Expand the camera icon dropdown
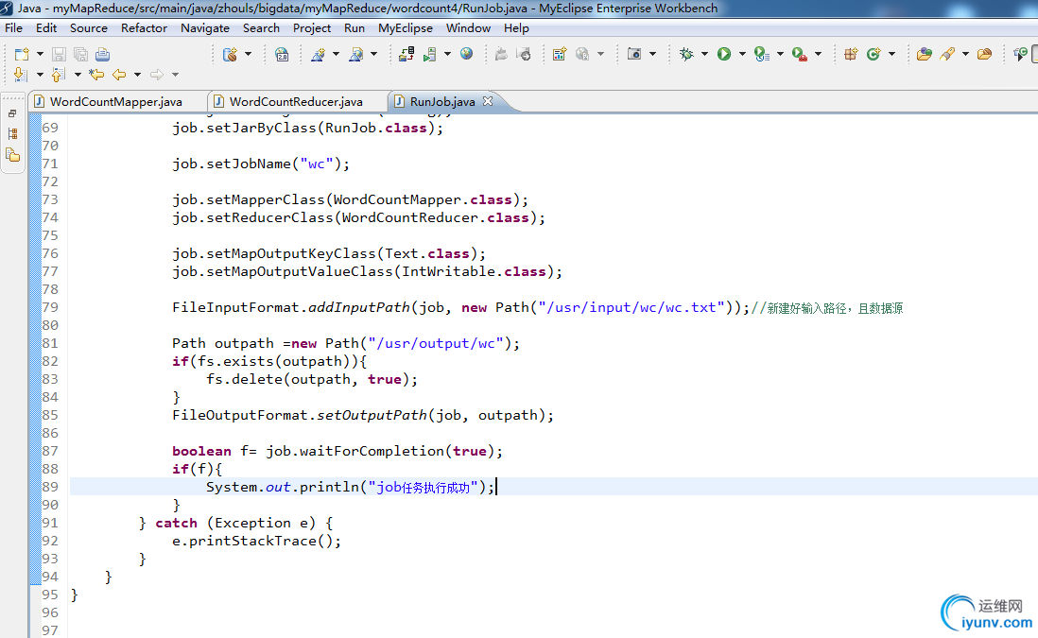Image resolution: width=1038 pixels, height=638 pixels. tap(652, 54)
